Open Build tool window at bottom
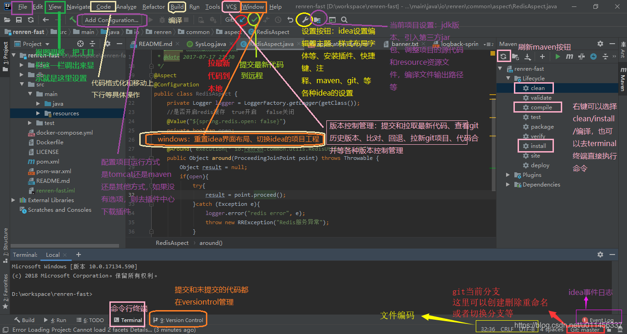The image size is (627, 334). tap(24, 320)
